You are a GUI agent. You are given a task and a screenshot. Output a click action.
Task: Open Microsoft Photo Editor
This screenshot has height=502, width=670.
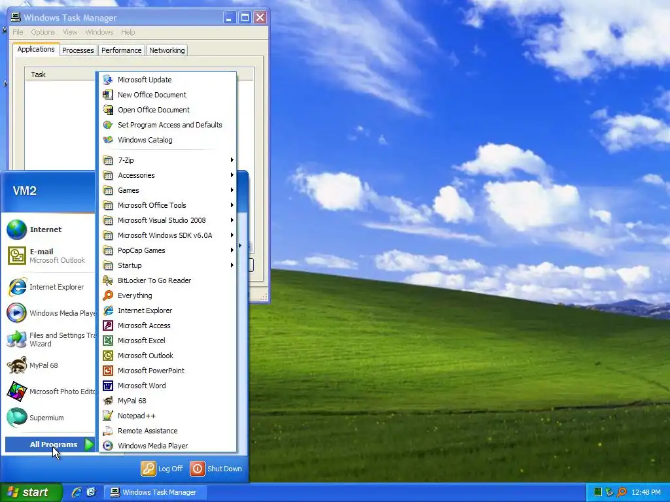click(48, 392)
